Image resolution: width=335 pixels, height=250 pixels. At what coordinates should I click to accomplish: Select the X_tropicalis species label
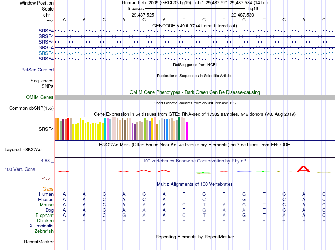pos(42,226)
